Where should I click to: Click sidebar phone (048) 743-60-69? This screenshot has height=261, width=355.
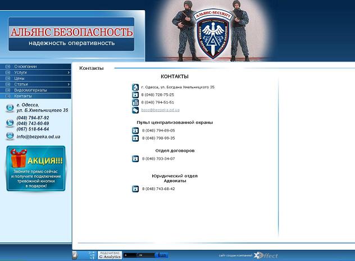(33, 123)
